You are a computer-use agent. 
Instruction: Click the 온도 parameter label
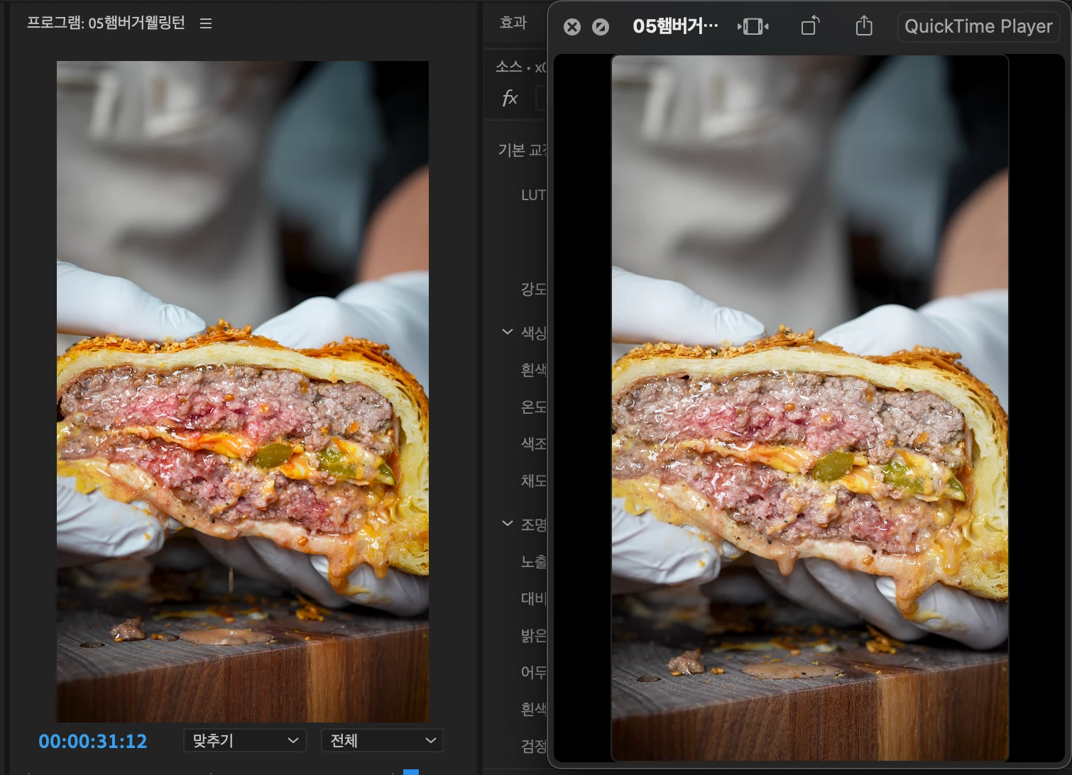point(533,407)
